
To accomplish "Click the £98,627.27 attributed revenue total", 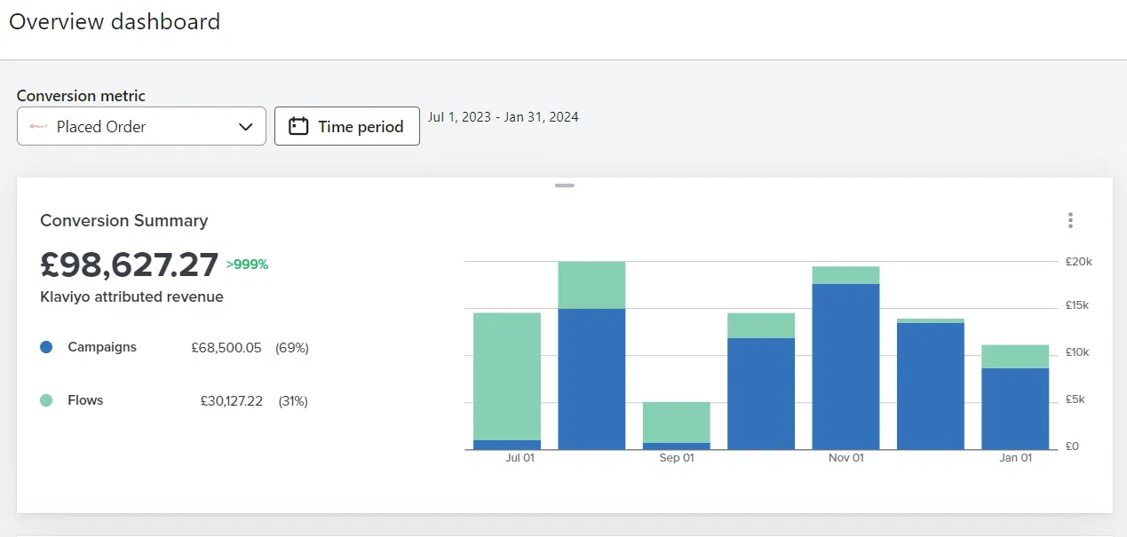I will click(130, 265).
